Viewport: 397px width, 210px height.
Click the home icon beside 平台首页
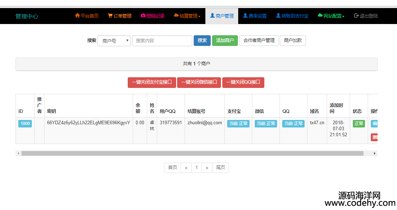(x=77, y=16)
